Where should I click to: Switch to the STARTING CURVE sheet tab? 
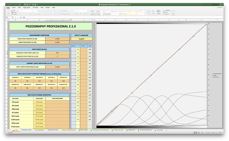point(27,130)
